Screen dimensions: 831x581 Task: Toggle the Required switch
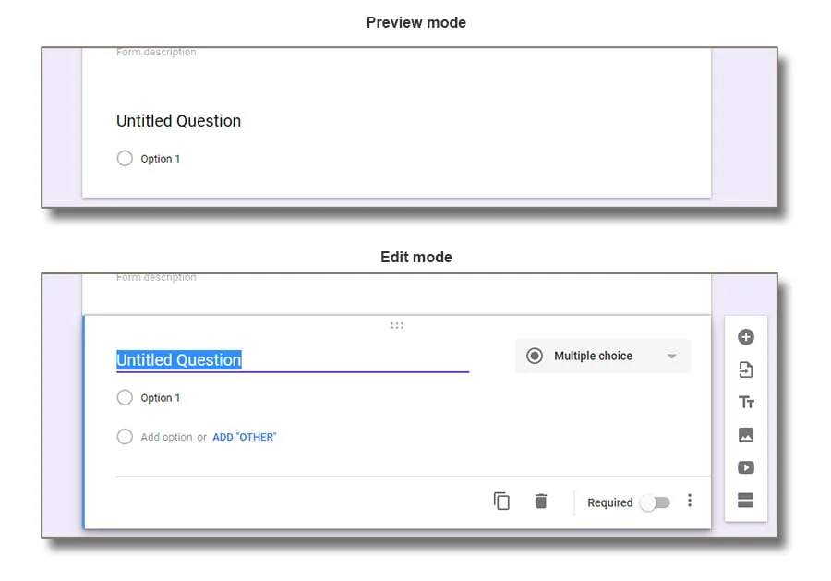click(x=655, y=502)
